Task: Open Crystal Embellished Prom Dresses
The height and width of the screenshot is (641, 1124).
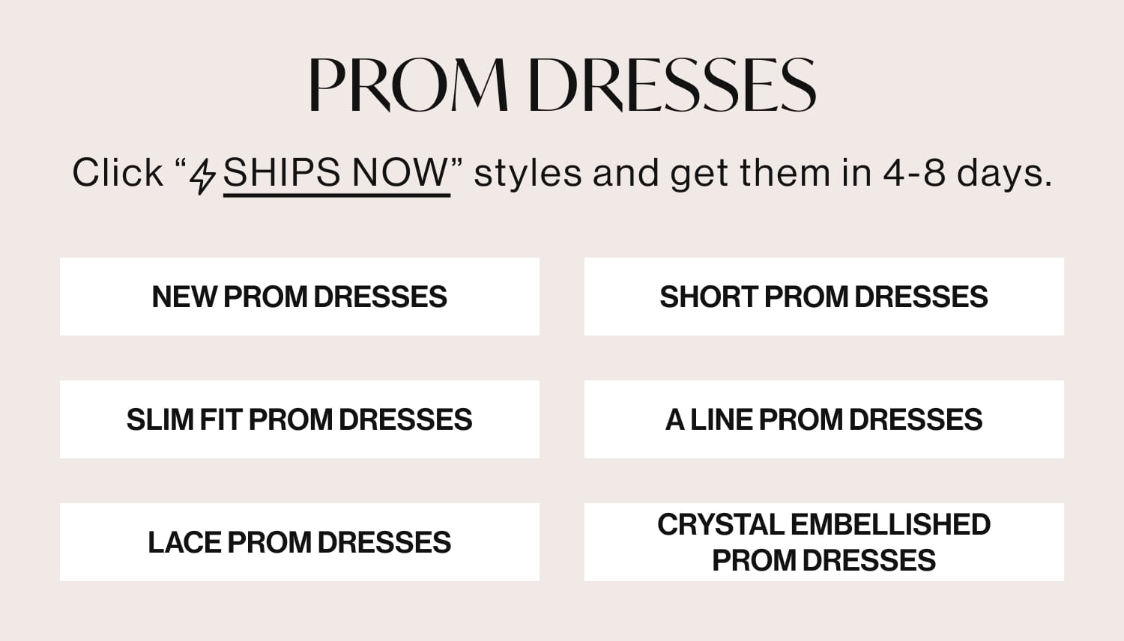Action: (x=824, y=542)
